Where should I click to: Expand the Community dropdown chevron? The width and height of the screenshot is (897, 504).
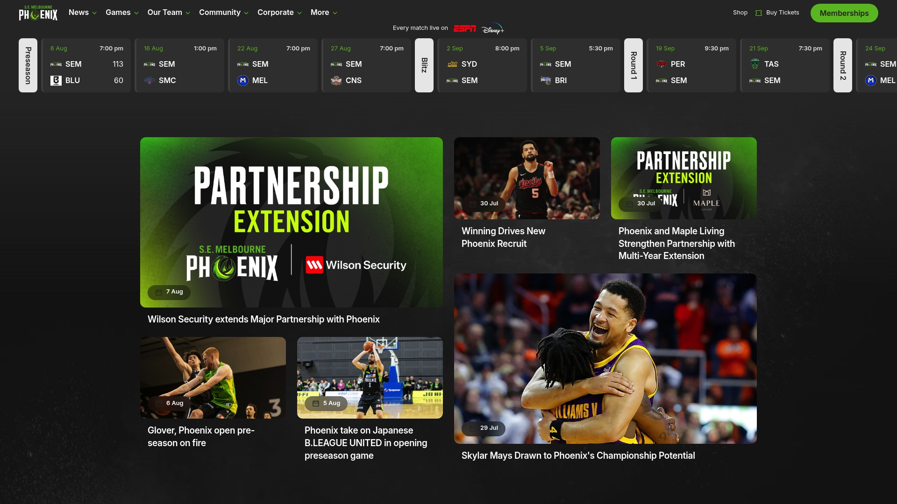(246, 13)
